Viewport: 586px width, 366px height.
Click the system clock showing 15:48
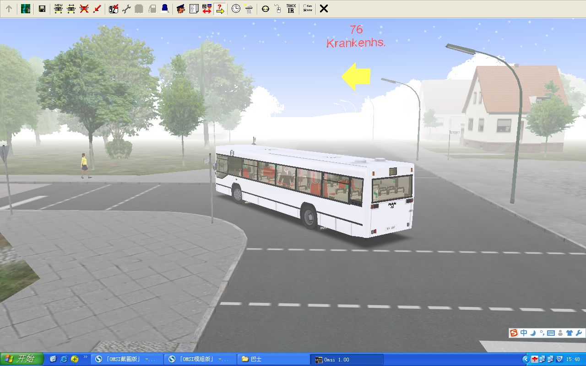click(573, 360)
